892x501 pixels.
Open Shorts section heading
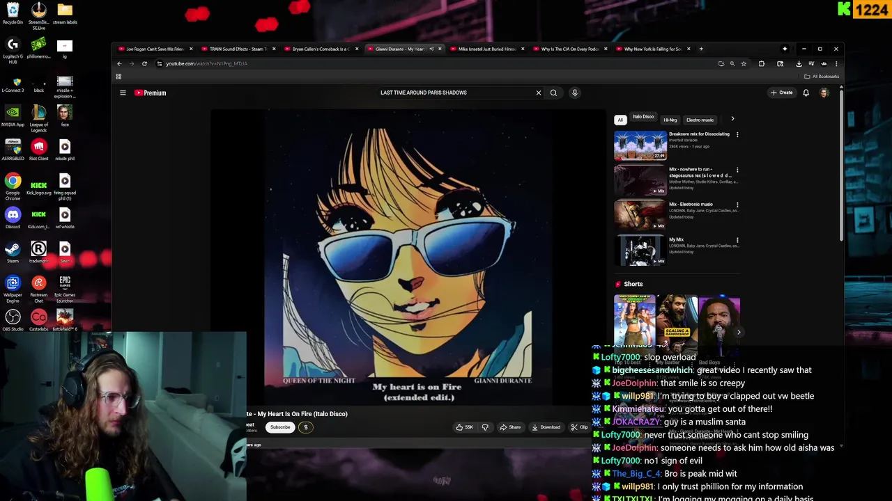click(633, 284)
